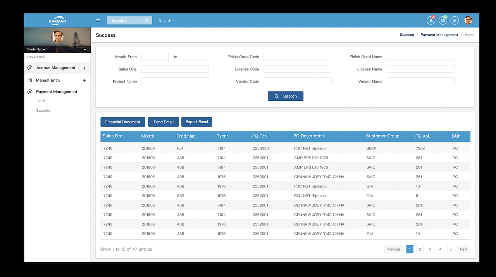The width and height of the screenshot is (496, 277).
Task: Focus the License Code field
Action: pos(298,69)
